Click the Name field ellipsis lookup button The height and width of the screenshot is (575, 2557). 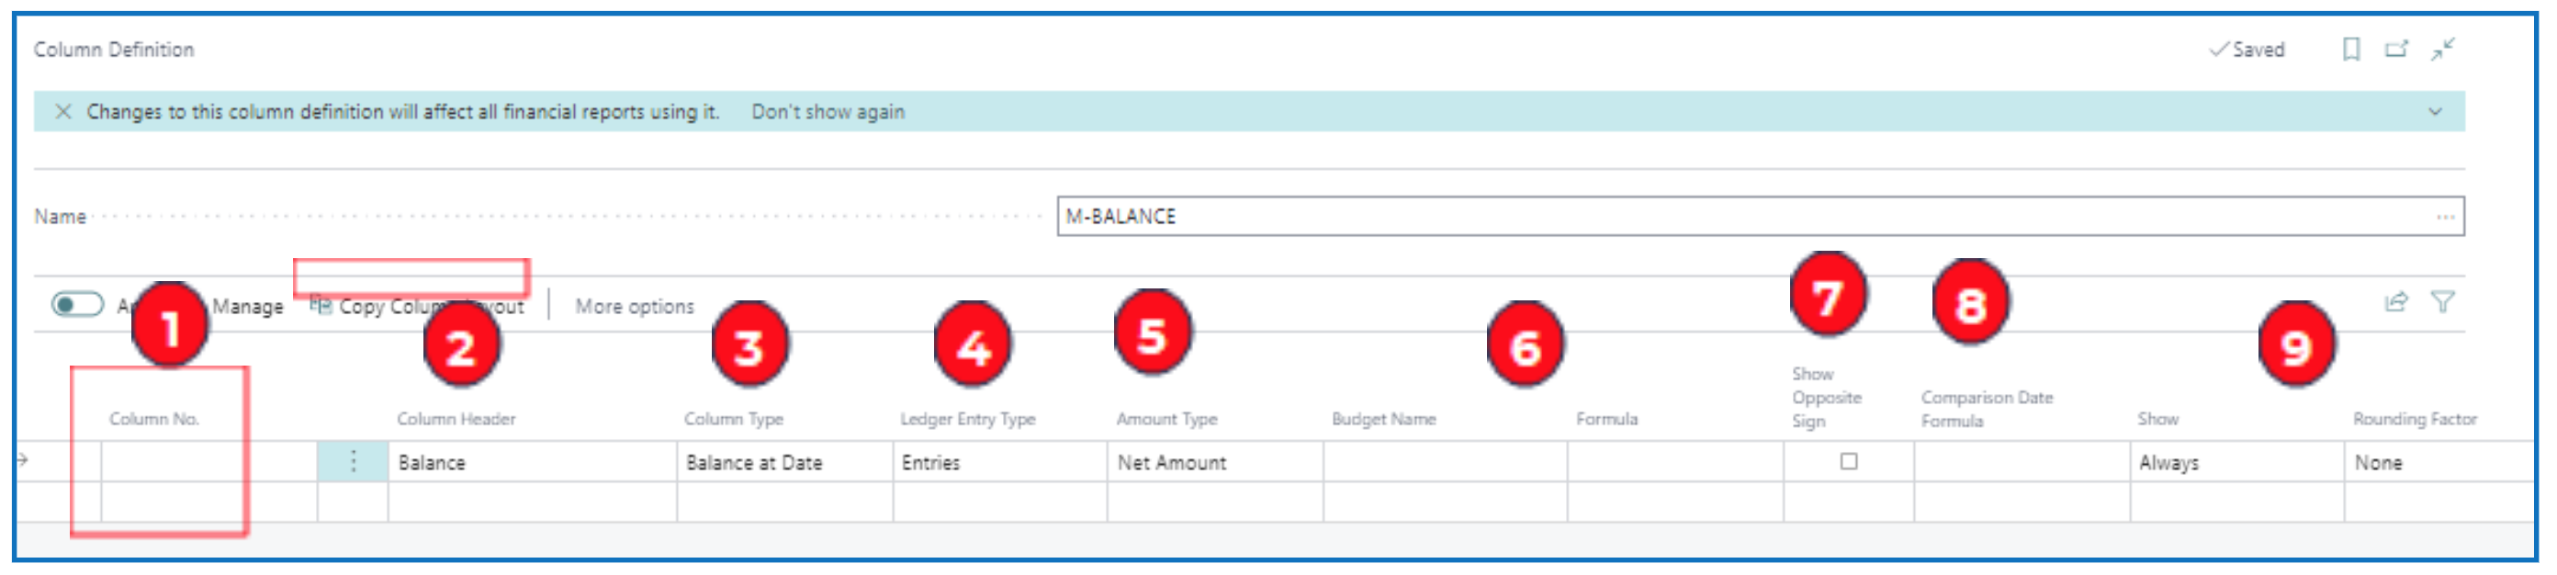[2444, 217]
